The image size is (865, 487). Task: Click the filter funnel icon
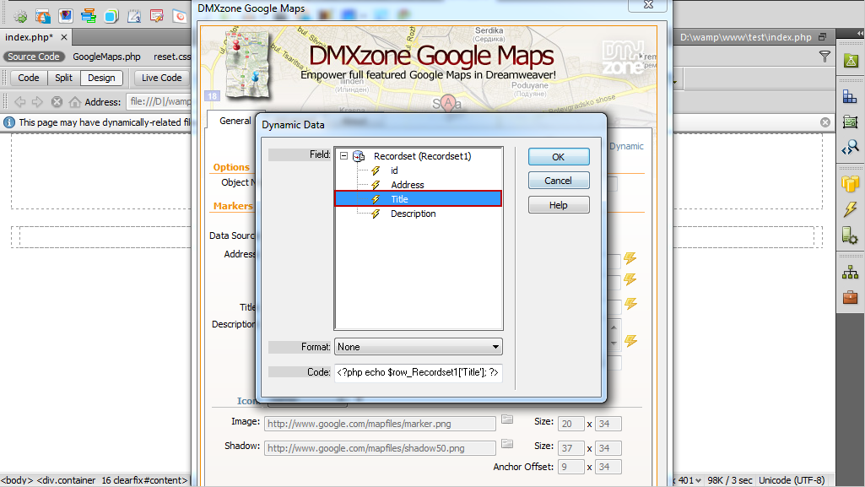[x=824, y=57]
